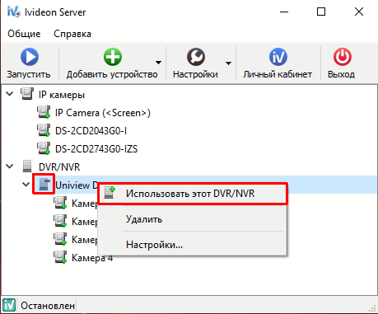Collapse the IP камеры tree group
Viewport: 378px width, 314px height.
(10, 94)
